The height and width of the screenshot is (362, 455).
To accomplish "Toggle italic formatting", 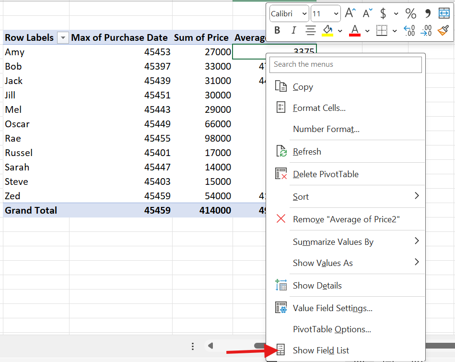I will (x=293, y=30).
